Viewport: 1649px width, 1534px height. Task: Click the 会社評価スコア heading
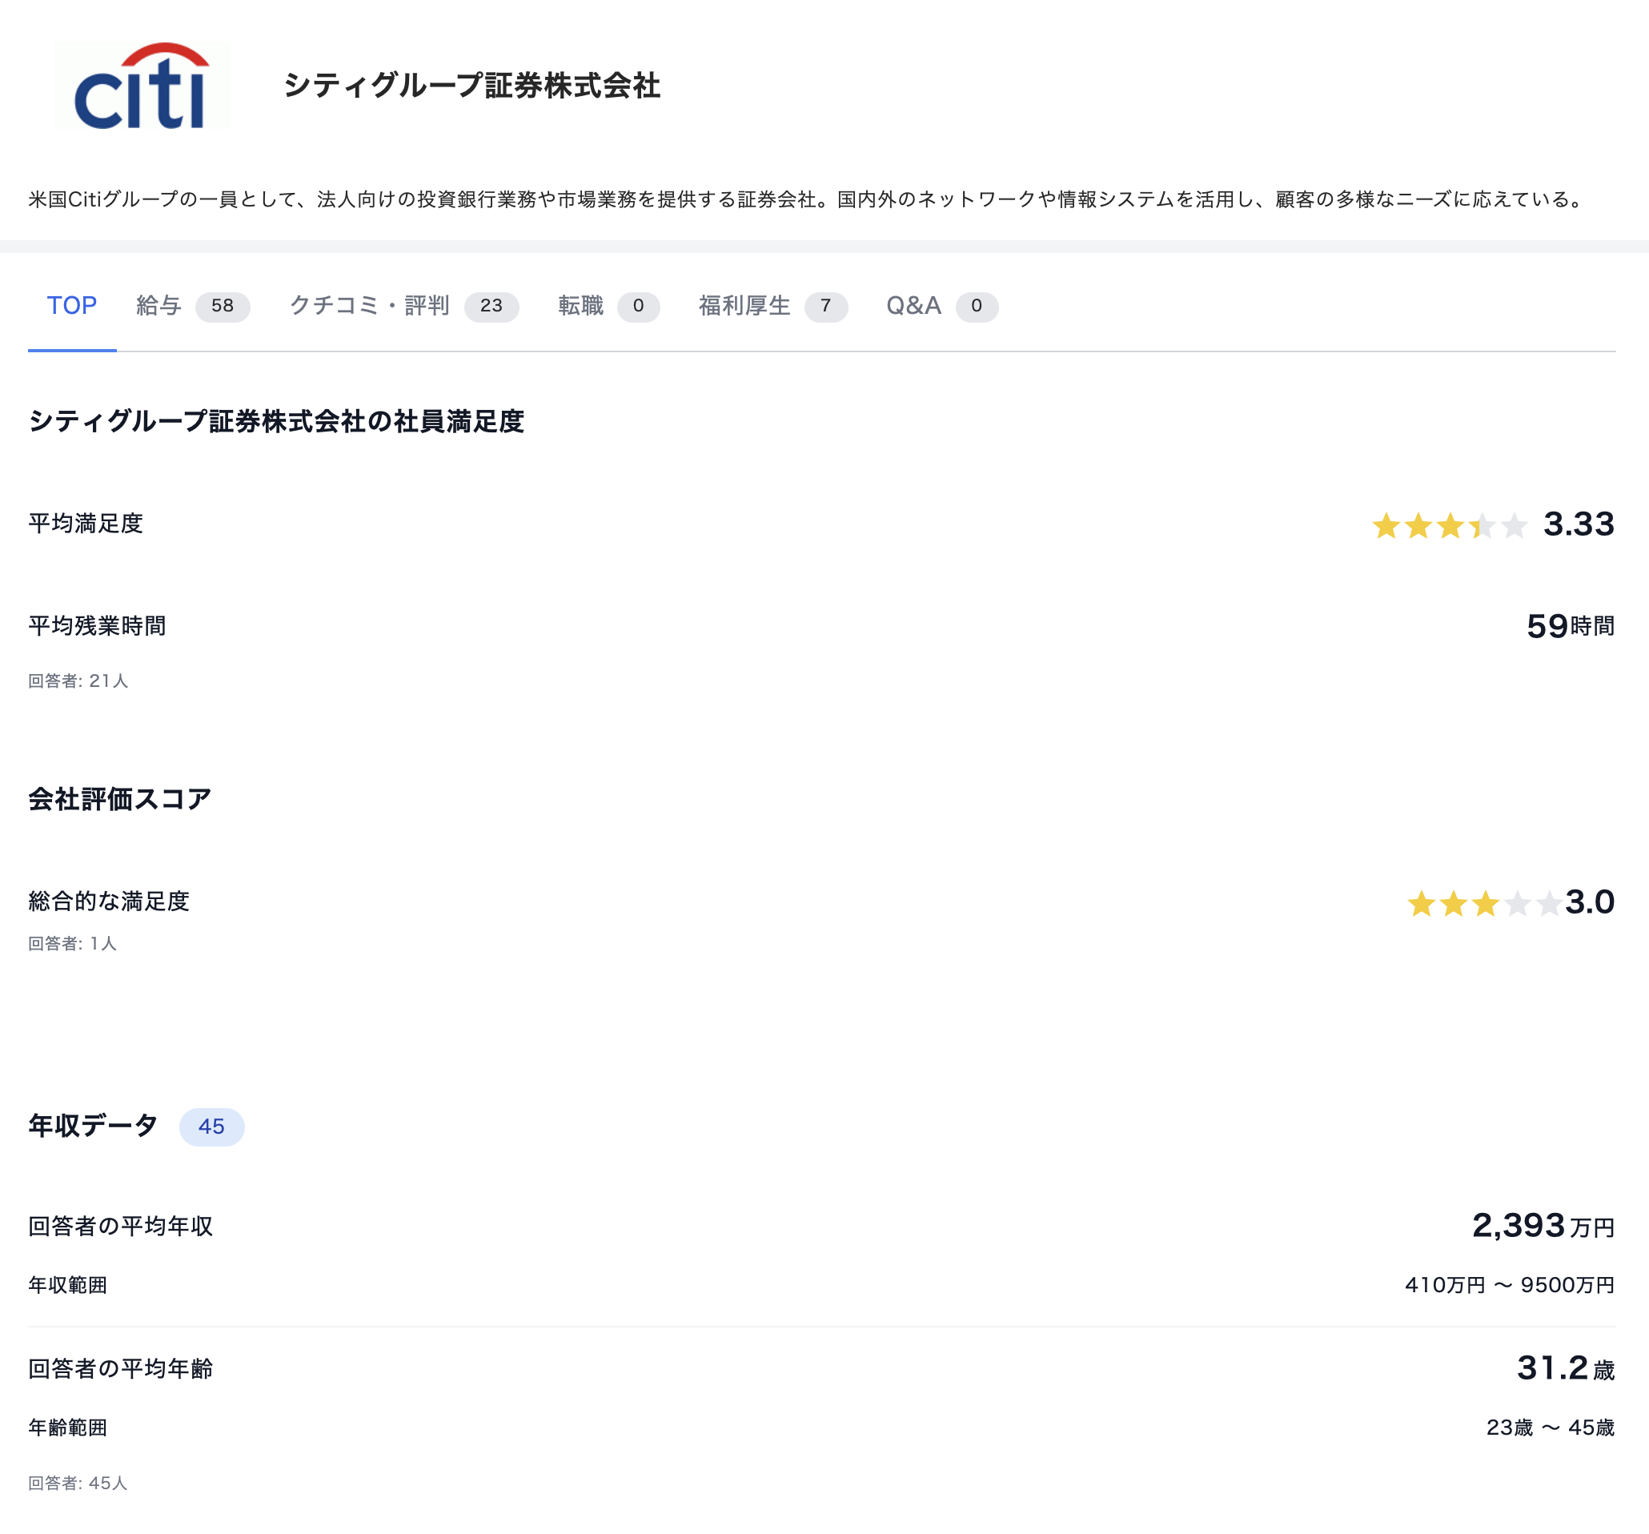[x=119, y=799]
